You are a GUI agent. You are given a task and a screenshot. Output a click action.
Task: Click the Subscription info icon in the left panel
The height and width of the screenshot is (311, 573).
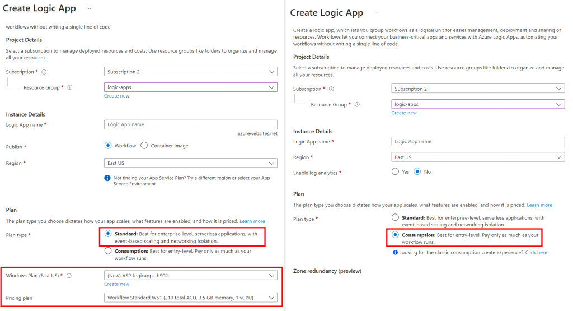pos(44,72)
